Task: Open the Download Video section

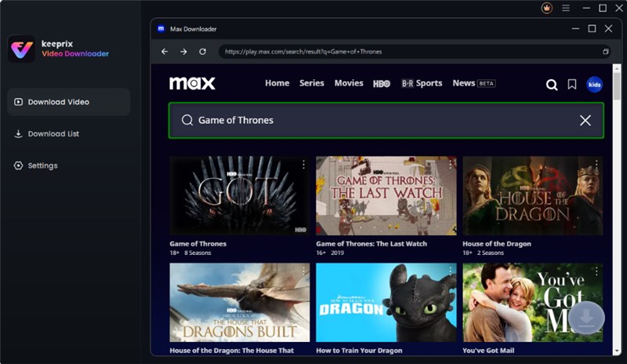Action: pos(69,102)
